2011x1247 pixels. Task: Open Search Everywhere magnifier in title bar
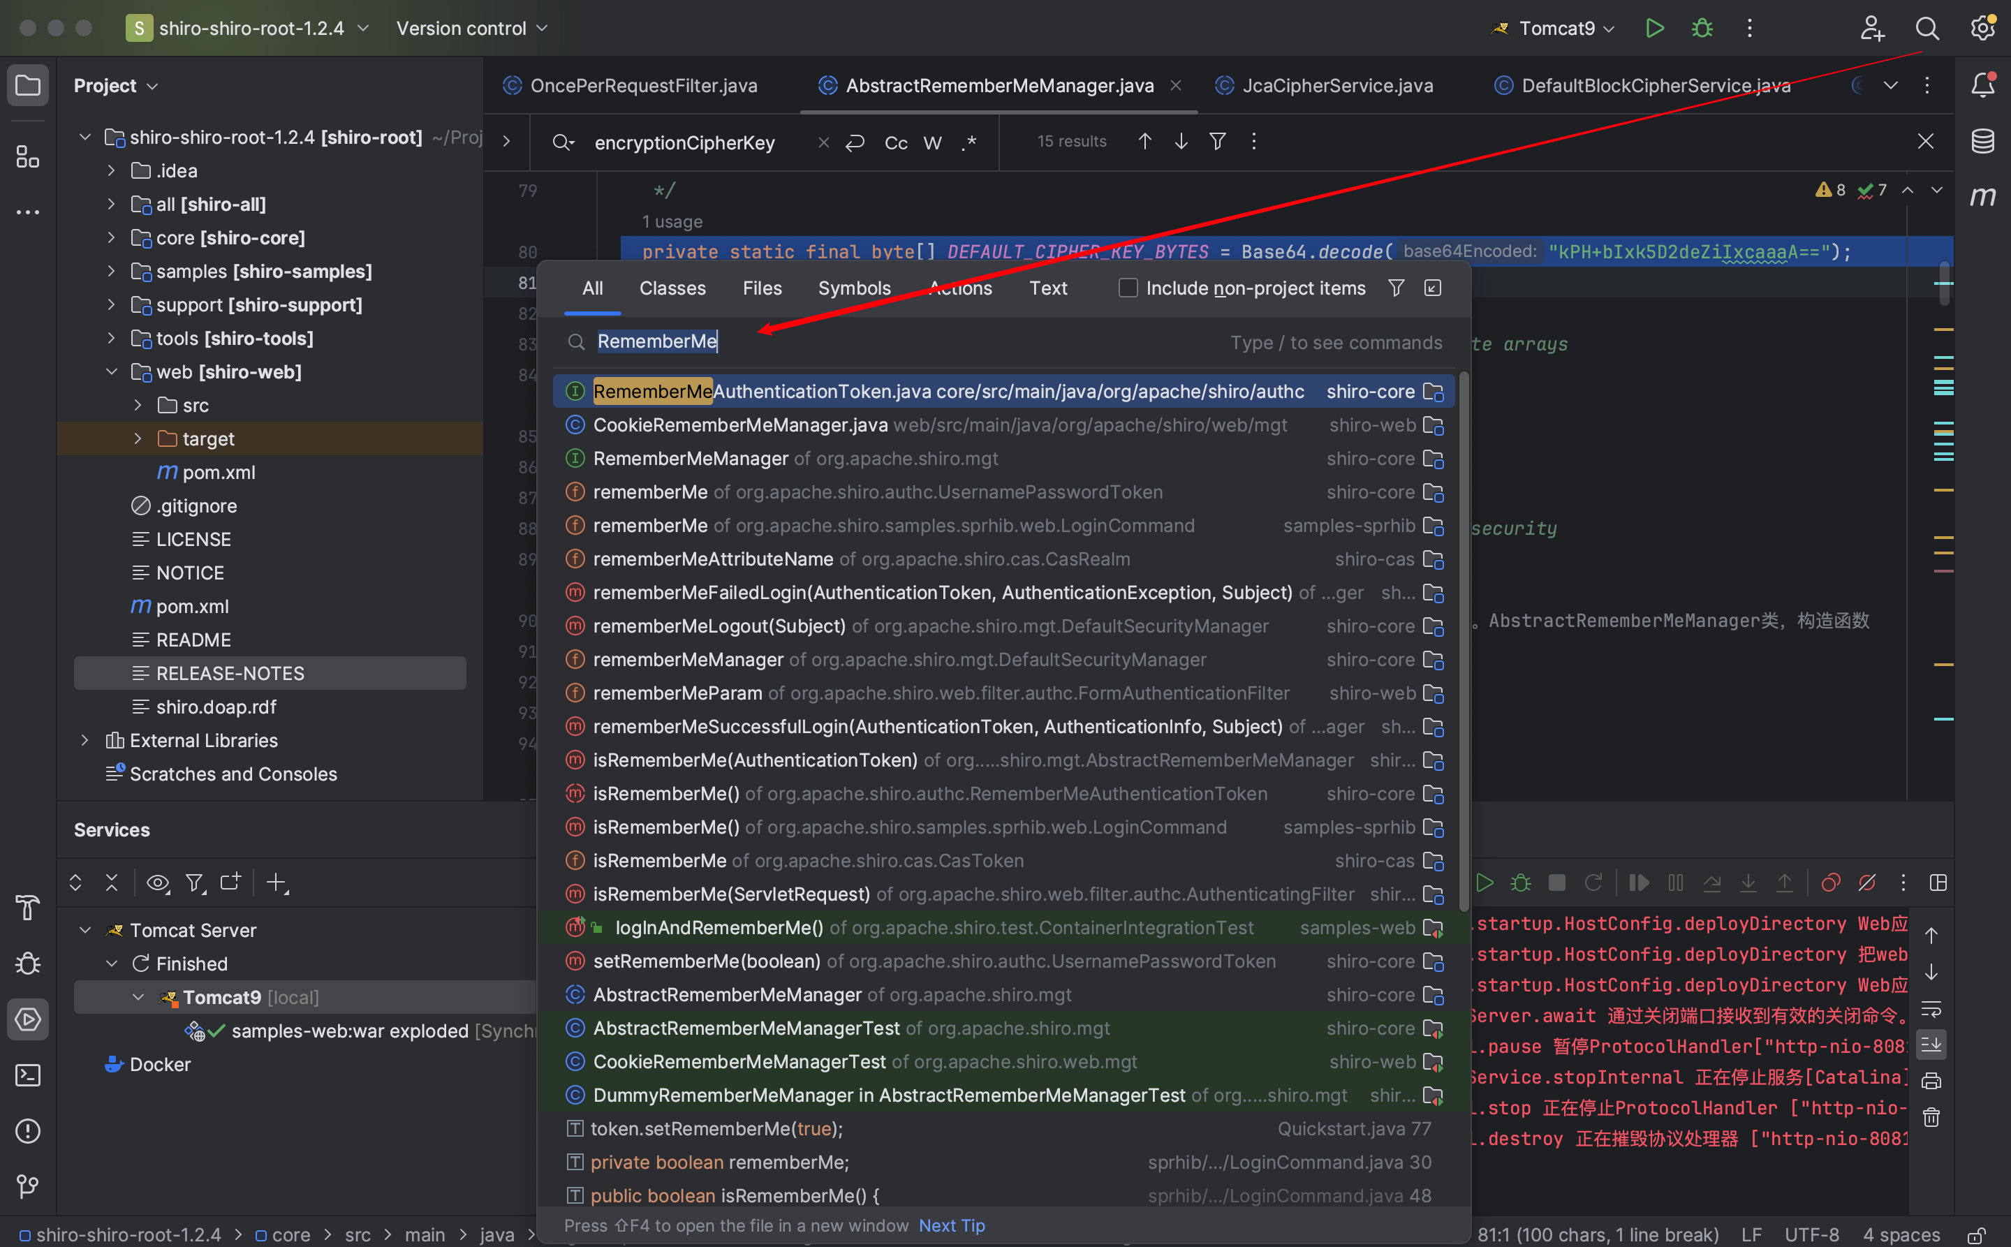(x=1927, y=28)
